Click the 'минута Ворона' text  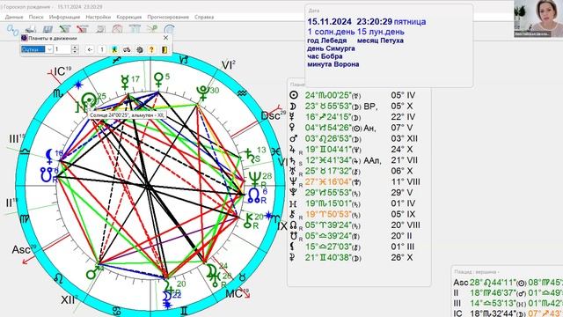(x=333, y=64)
